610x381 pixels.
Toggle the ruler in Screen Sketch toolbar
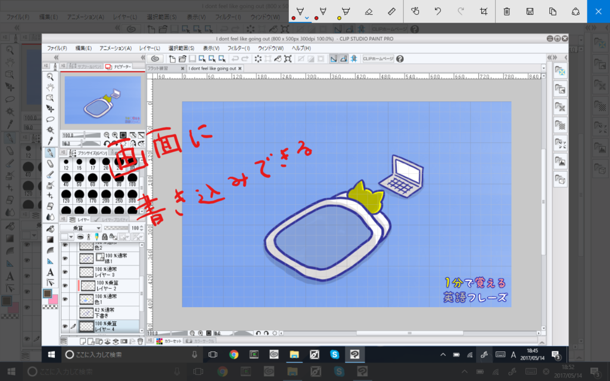click(x=391, y=11)
